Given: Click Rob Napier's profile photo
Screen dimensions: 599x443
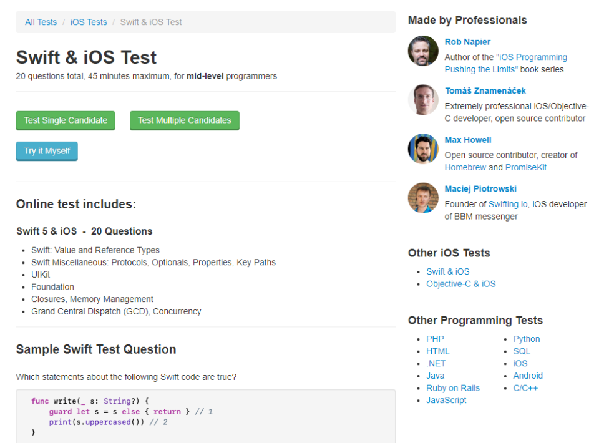Looking at the screenshot, I should tap(423, 51).
